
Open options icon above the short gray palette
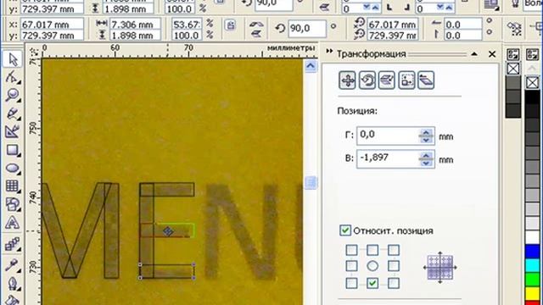513,54
